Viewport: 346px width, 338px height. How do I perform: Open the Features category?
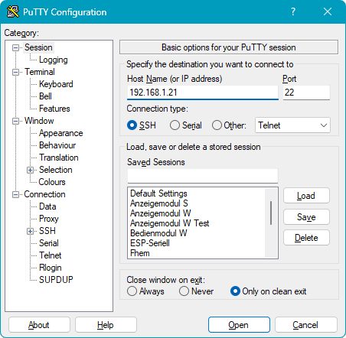click(54, 109)
